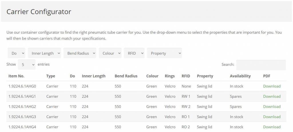
Task: Download PDF for item 1.9224.6.1AHG3
Action: click(272, 117)
